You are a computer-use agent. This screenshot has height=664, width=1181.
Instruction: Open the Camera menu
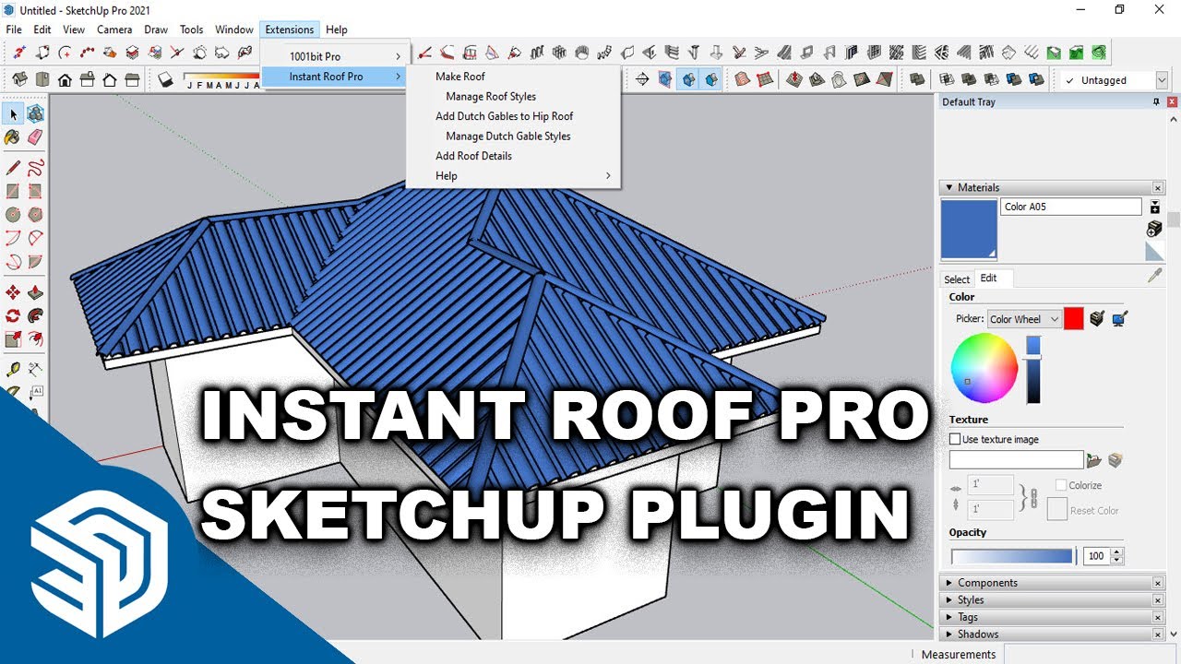pyautogui.click(x=114, y=30)
